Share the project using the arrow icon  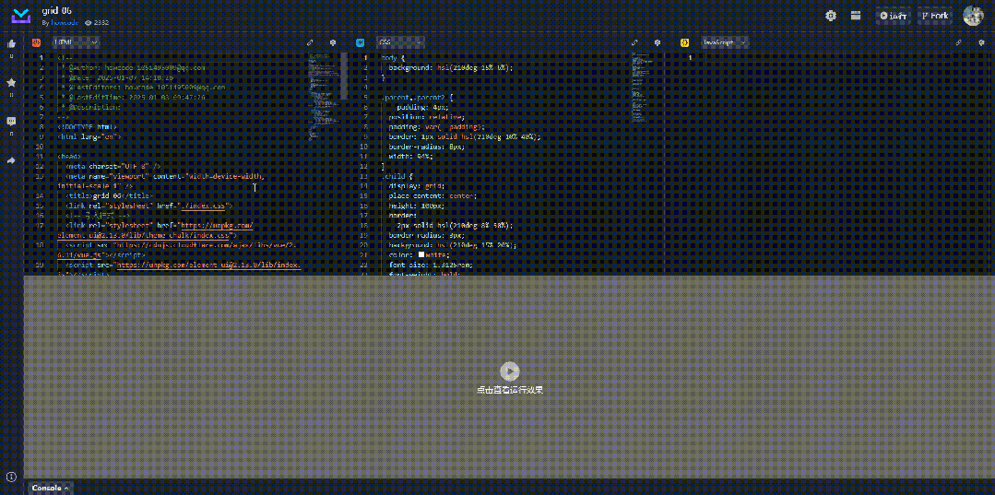[11, 160]
